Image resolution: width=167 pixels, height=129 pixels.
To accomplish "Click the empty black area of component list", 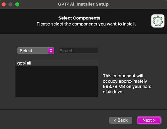I will [56, 81].
